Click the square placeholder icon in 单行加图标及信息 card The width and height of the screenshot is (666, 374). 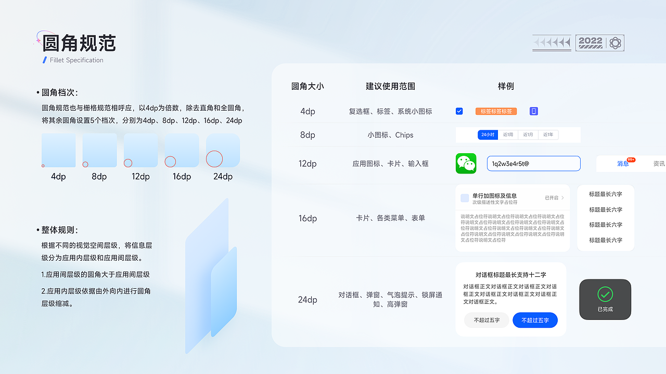click(x=465, y=197)
